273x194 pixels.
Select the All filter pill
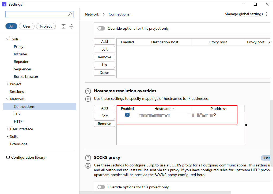click(11, 26)
